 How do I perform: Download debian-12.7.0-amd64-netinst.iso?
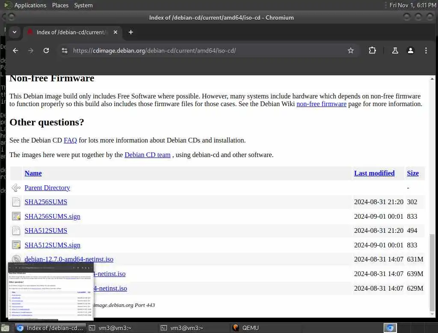tap(69, 259)
